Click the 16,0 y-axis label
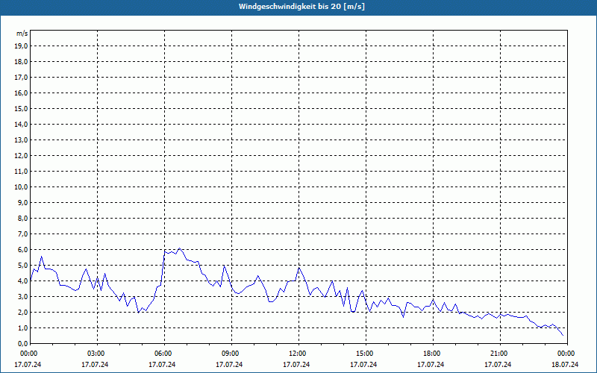The height and width of the screenshot is (373, 597). click(x=21, y=93)
